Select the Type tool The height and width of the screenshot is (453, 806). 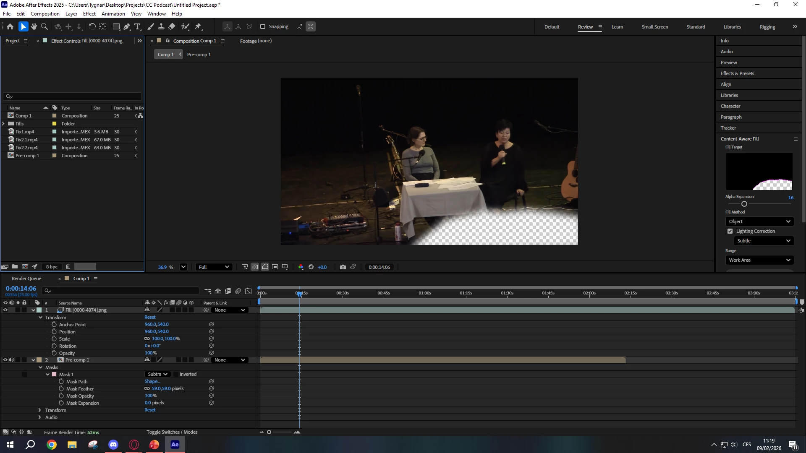point(137,26)
